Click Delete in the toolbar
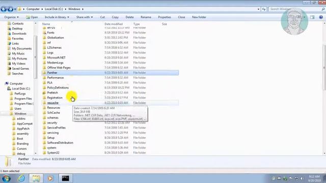The height and width of the screenshot is (183, 326). click(129, 17)
